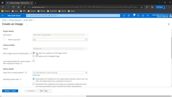Click the browser Home icon

tap(19, 7)
